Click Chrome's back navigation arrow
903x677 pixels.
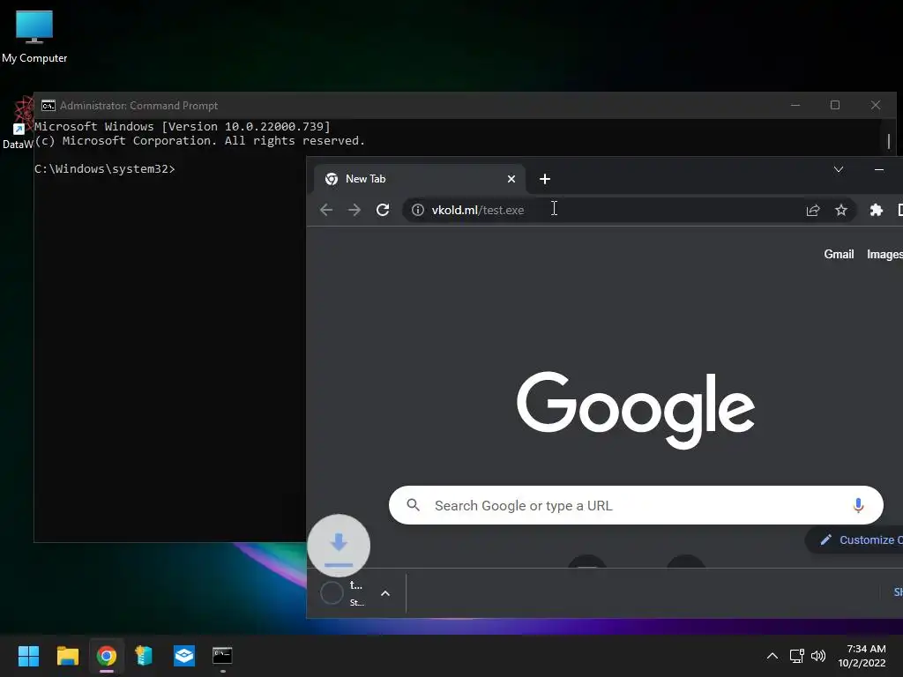tap(326, 210)
